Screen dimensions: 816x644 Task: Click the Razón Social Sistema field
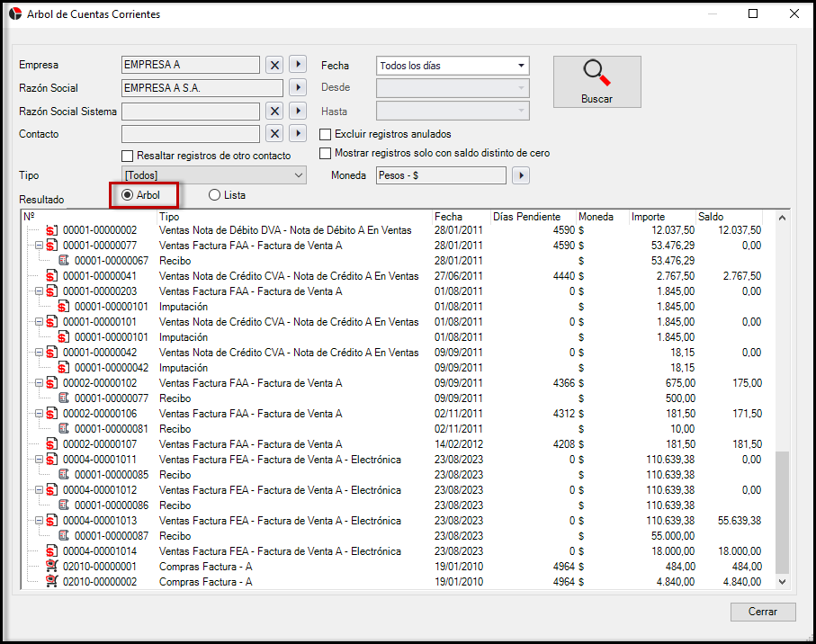click(191, 111)
